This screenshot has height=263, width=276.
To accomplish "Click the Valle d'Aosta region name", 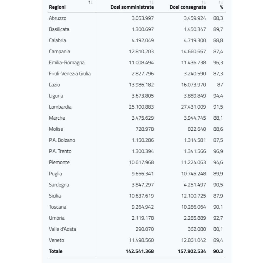I will point(63,229).
